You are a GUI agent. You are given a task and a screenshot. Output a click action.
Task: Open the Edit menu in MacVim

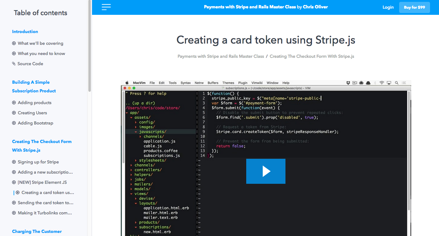pos(162,83)
